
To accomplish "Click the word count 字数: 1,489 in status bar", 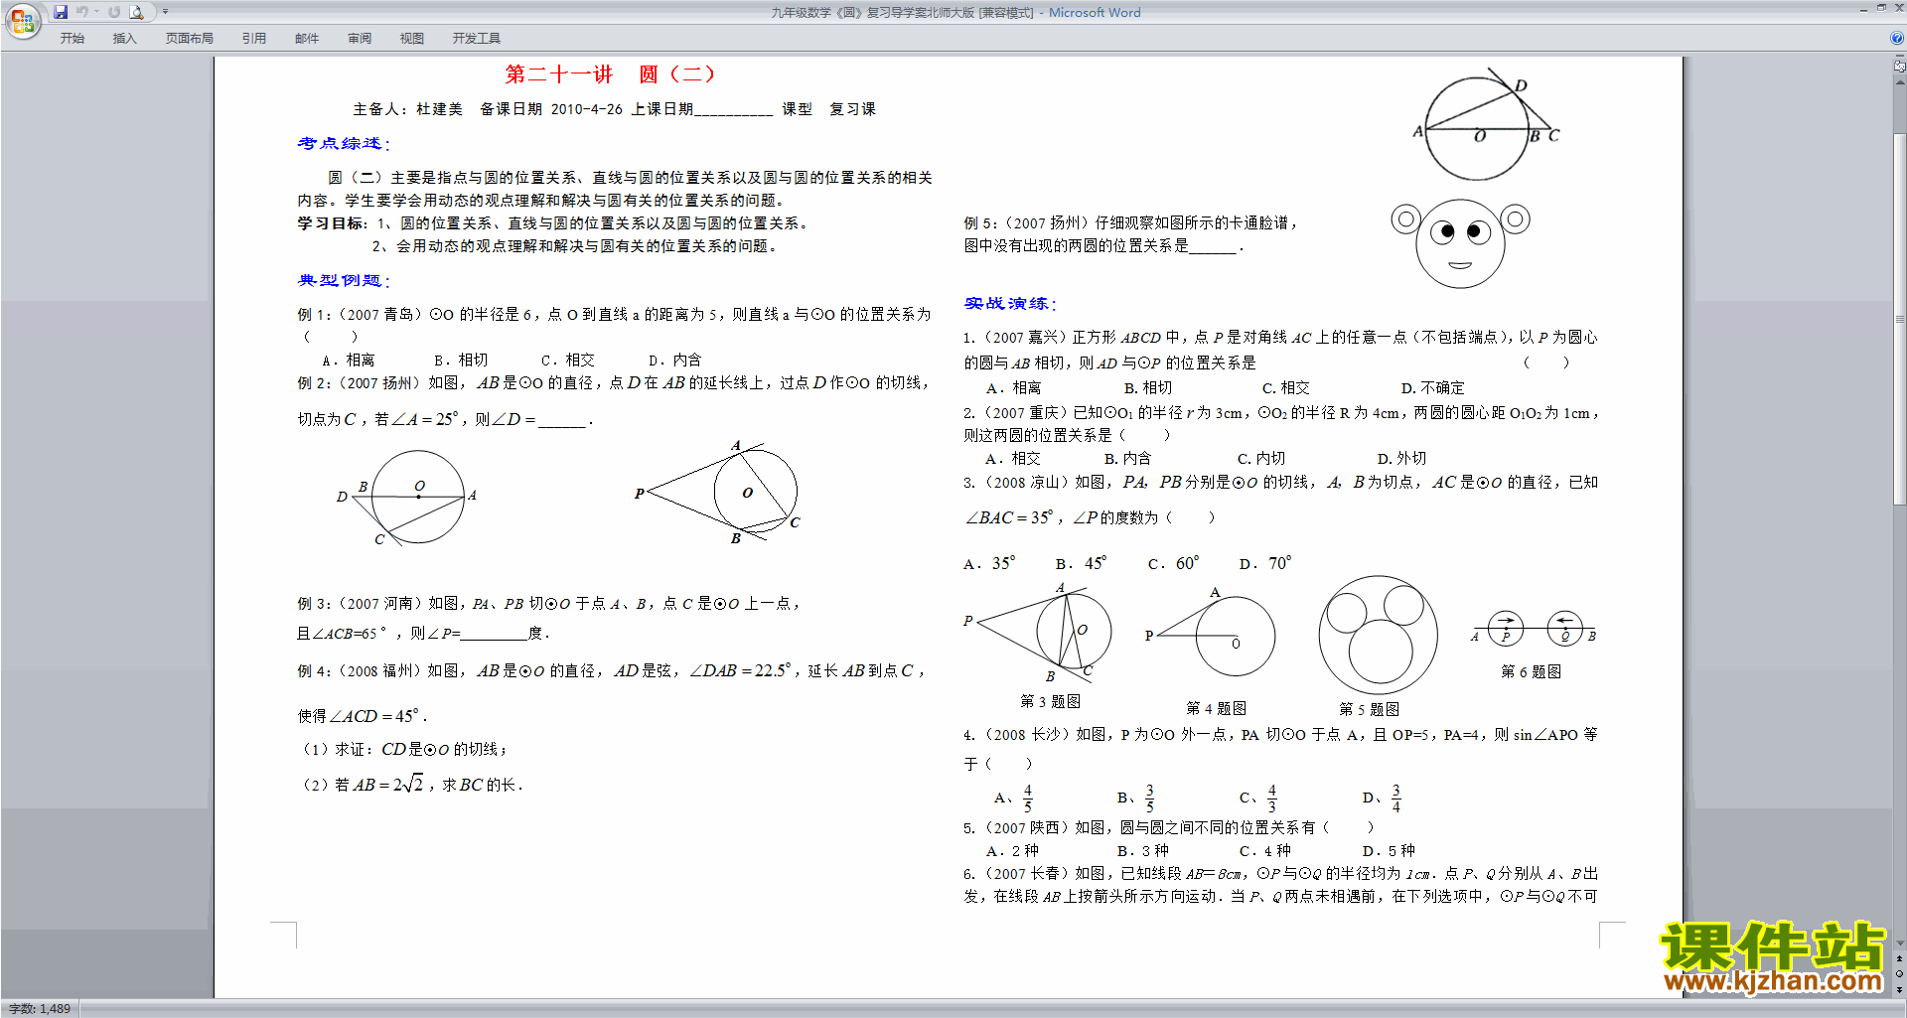I will pos(40,1009).
